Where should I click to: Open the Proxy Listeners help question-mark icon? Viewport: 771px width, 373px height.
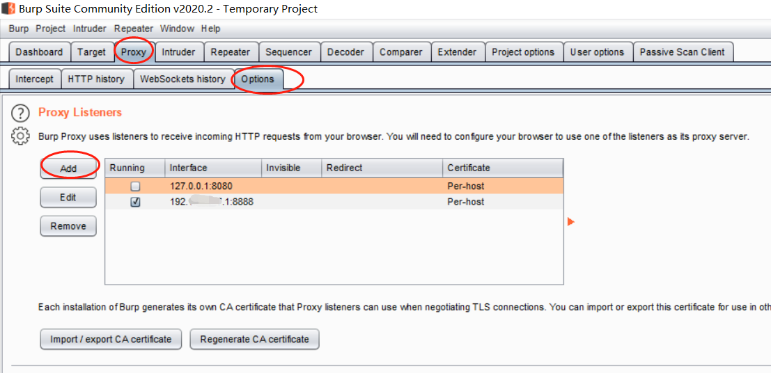tap(20, 113)
